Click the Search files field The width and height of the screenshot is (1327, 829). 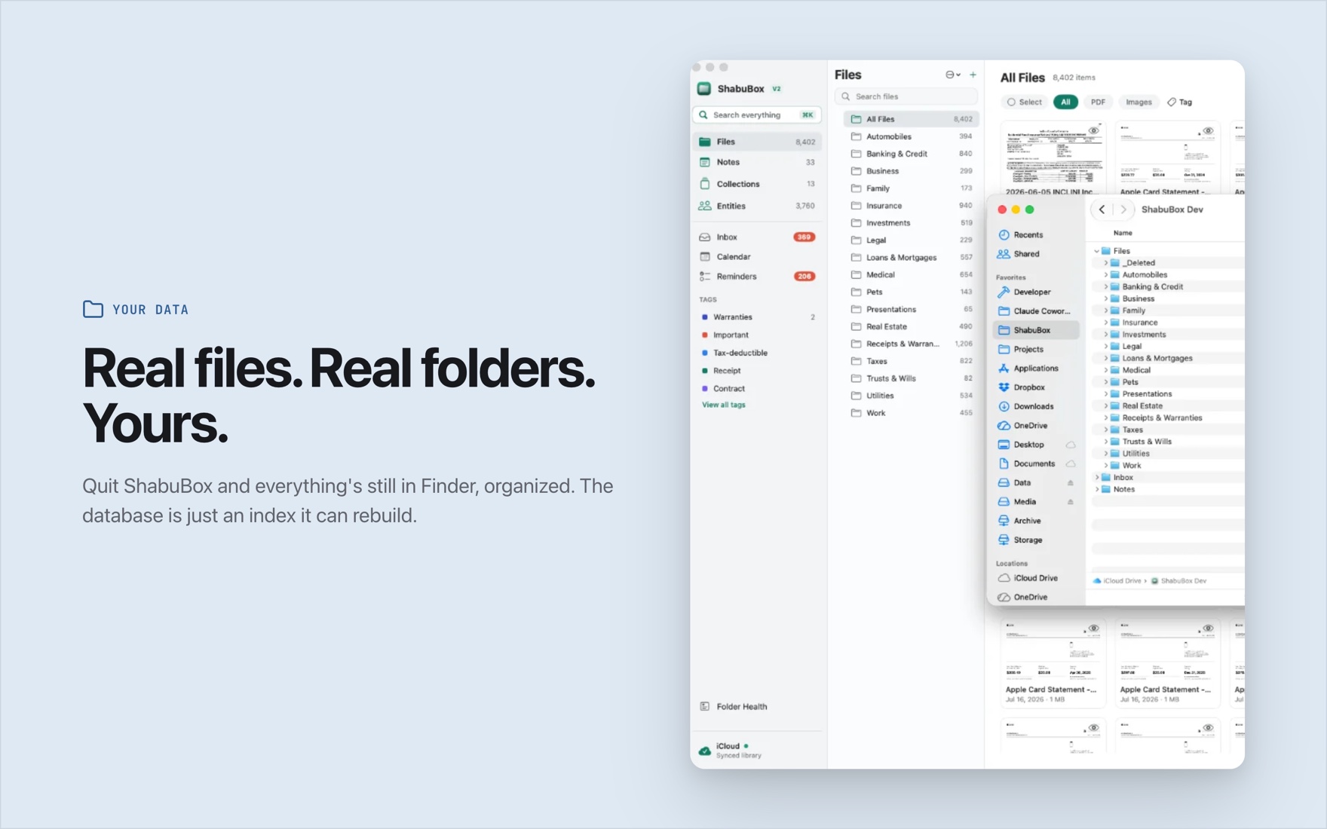[x=906, y=96]
